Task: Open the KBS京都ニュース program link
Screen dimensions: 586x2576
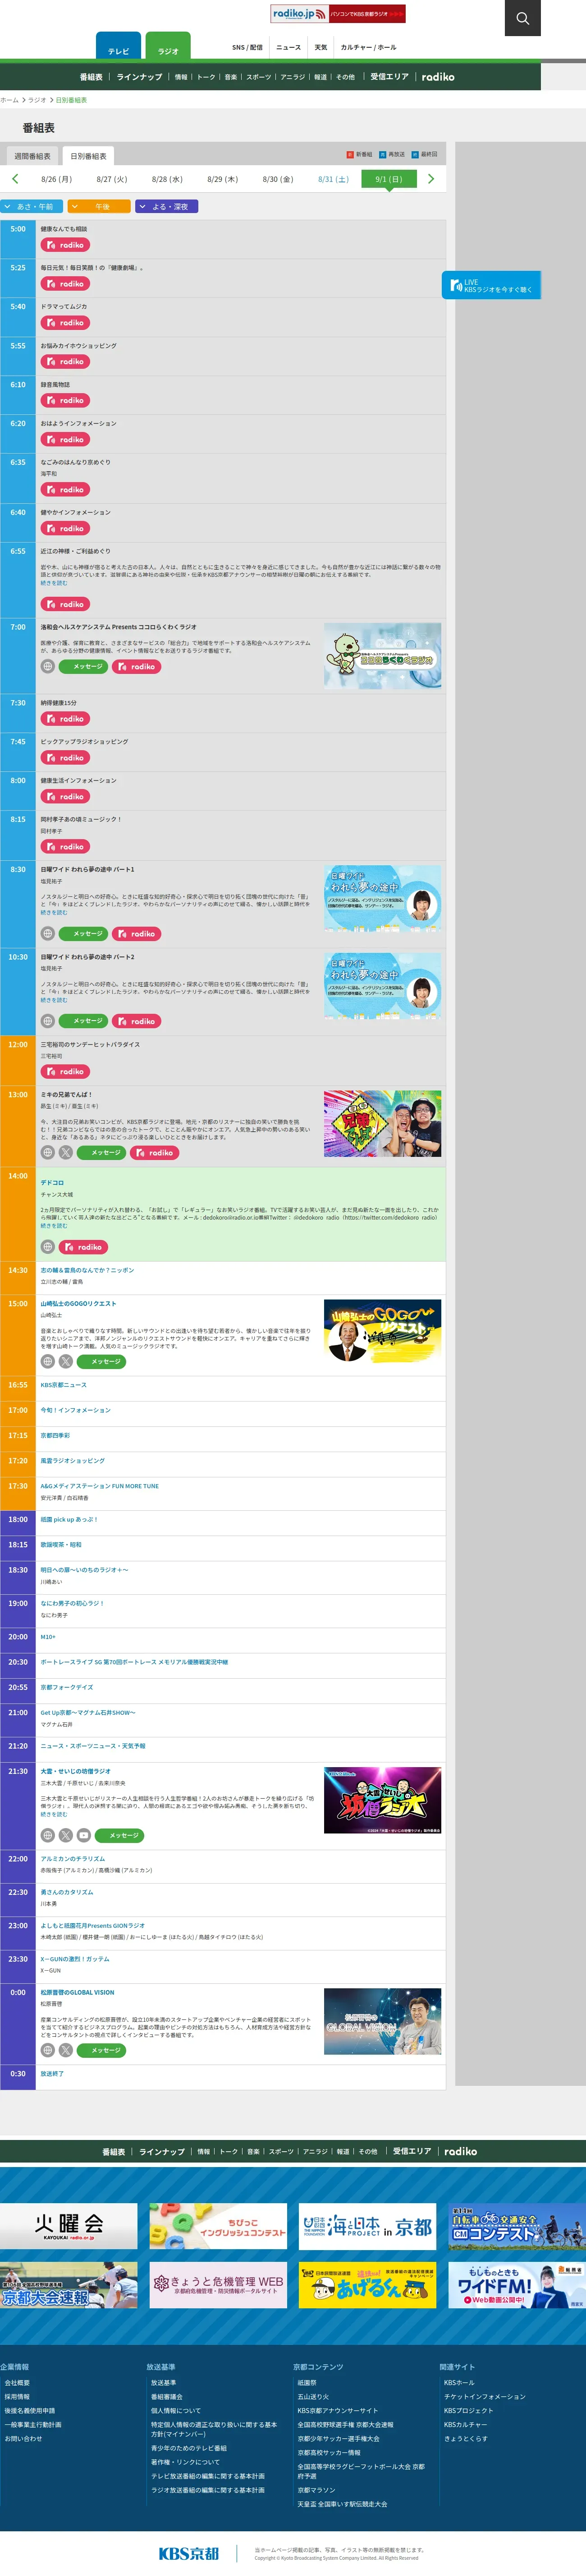Action: pos(64,1385)
